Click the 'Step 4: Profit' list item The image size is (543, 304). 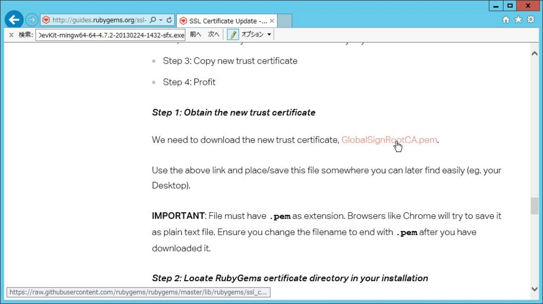point(189,82)
